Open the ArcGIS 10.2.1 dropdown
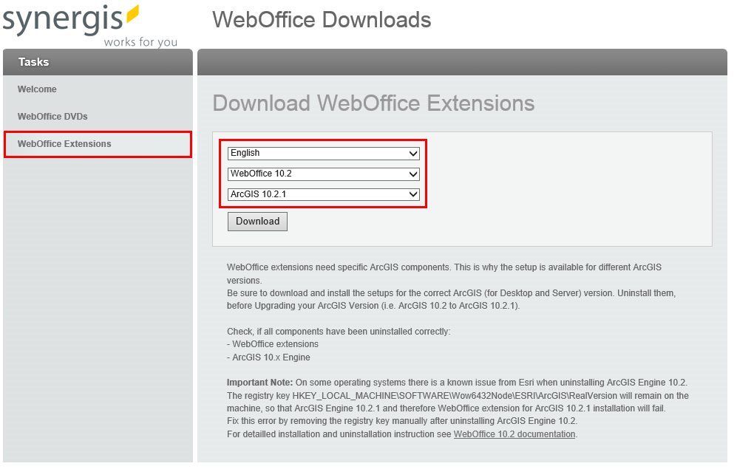This screenshot has width=737, height=469. click(x=323, y=194)
